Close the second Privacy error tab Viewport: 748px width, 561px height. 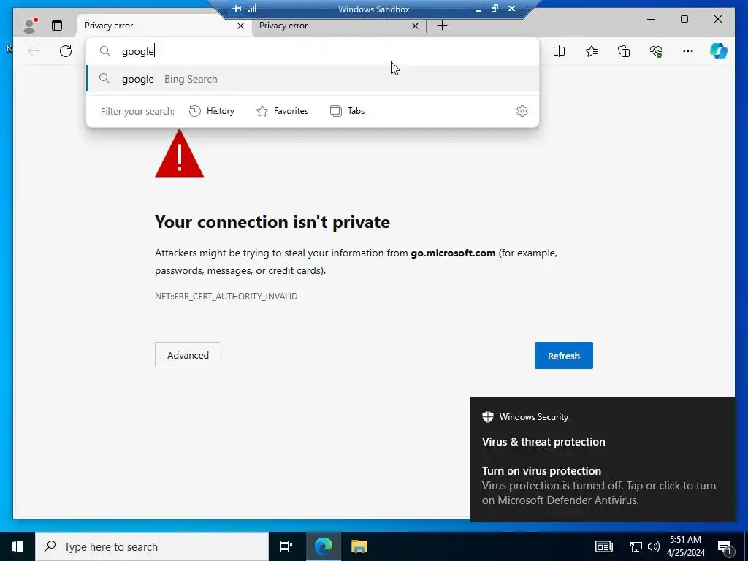point(415,26)
